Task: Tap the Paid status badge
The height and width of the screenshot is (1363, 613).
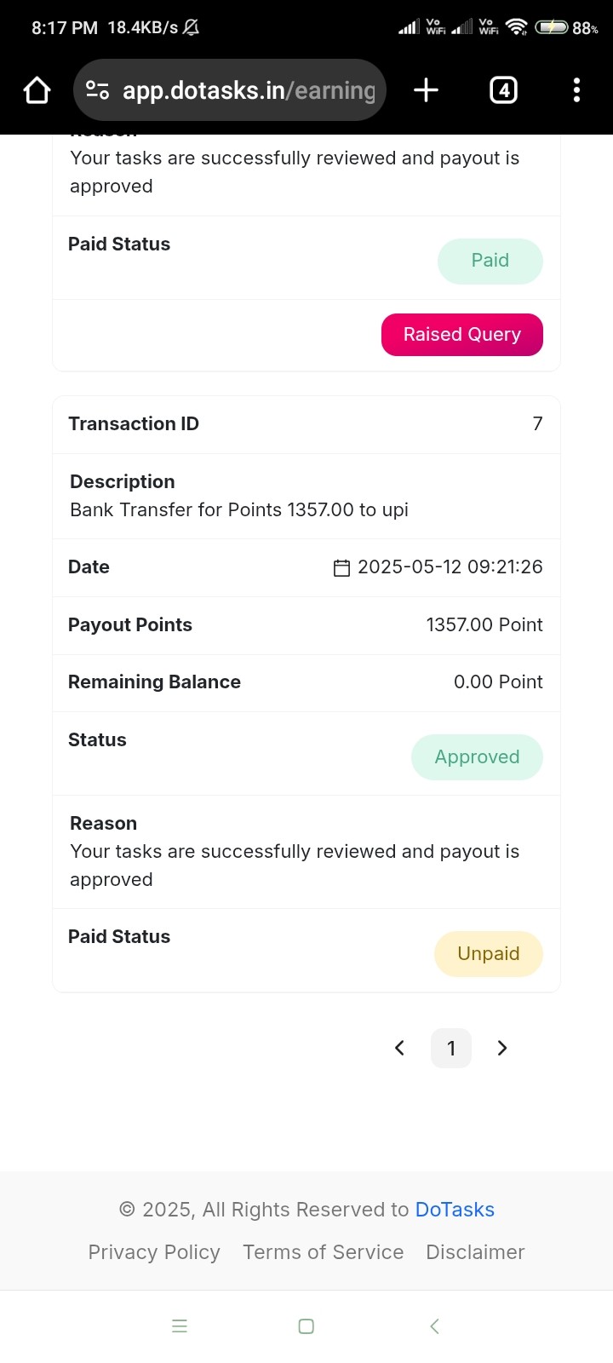Action: [x=490, y=261]
